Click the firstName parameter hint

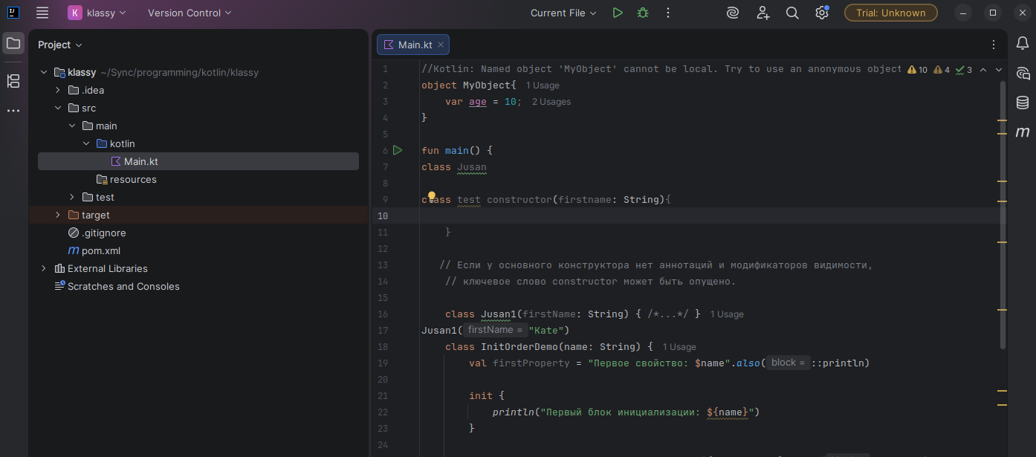(495, 330)
